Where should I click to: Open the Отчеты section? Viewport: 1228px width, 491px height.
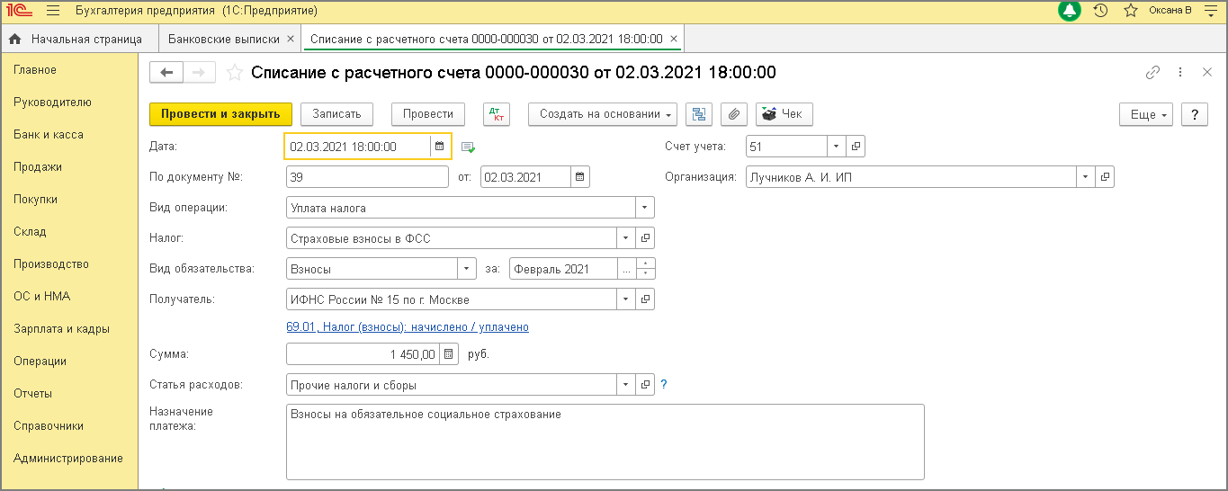click(x=32, y=394)
